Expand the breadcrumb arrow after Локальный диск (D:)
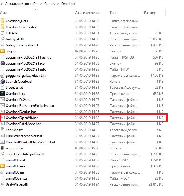Screen dimensions: 184x196 coord(41,4)
